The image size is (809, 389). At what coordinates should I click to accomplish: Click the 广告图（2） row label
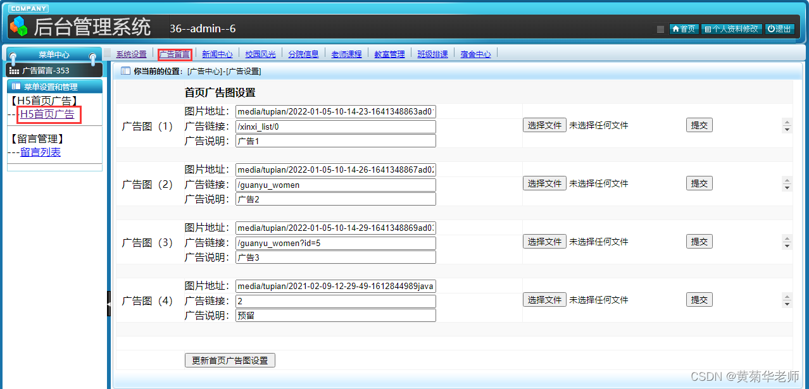(x=147, y=185)
